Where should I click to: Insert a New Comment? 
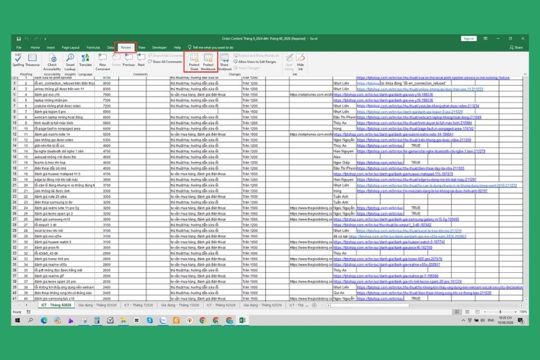coord(103,62)
